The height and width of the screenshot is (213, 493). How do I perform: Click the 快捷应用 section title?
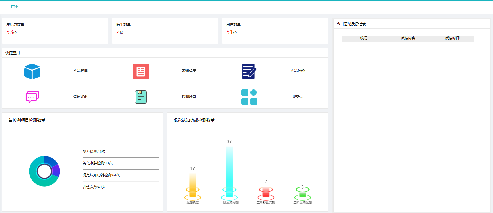coord(13,53)
